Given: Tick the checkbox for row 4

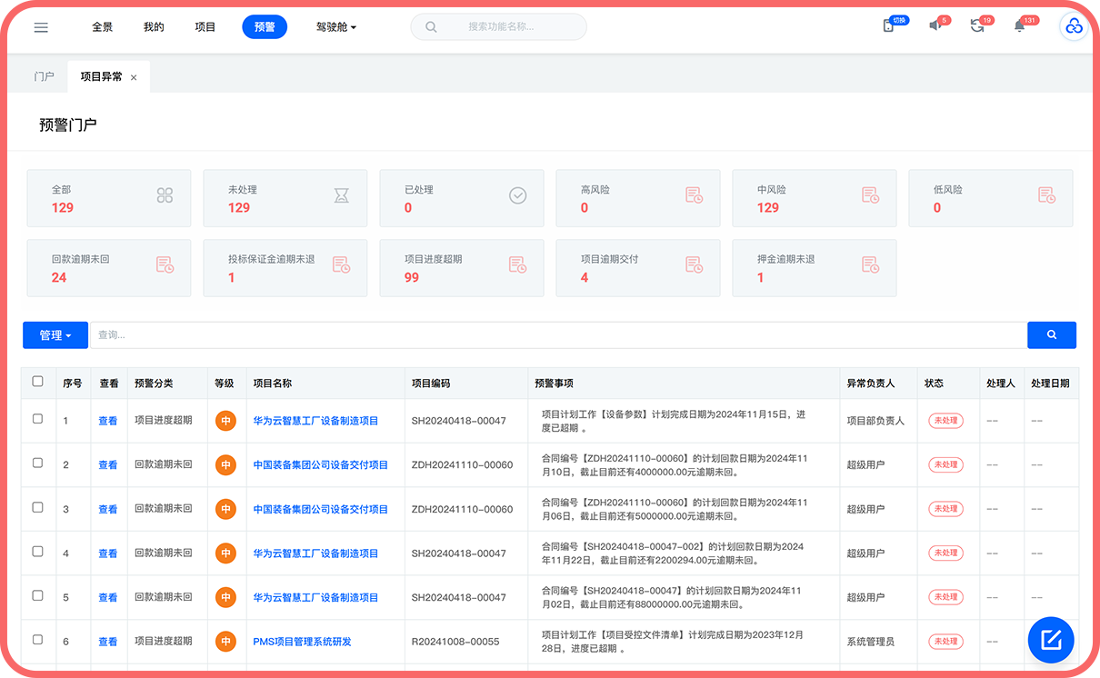Looking at the screenshot, I should click(37, 552).
